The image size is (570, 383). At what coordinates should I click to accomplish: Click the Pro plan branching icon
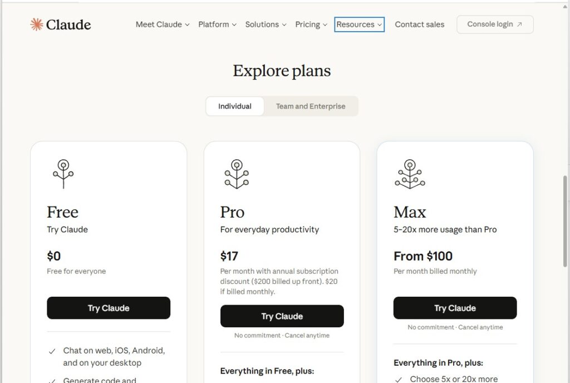(237, 174)
